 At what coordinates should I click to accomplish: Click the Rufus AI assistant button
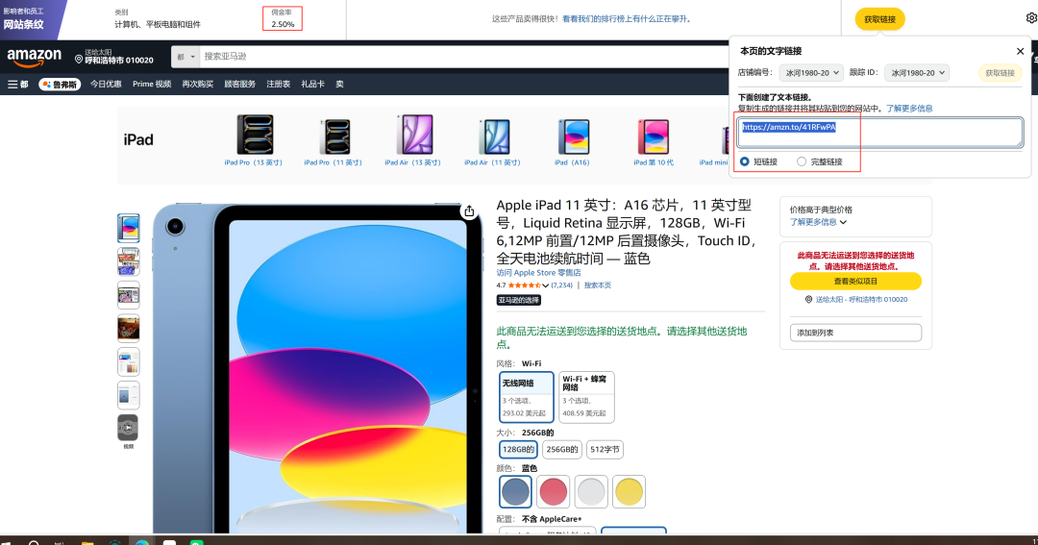pyautogui.click(x=60, y=84)
